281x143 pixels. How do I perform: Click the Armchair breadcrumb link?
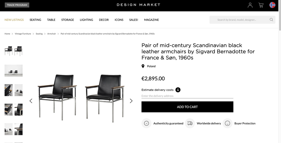point(52,34)
